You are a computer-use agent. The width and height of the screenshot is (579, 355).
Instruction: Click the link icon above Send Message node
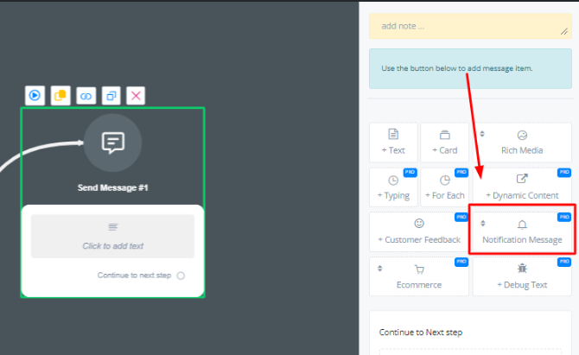86,95
